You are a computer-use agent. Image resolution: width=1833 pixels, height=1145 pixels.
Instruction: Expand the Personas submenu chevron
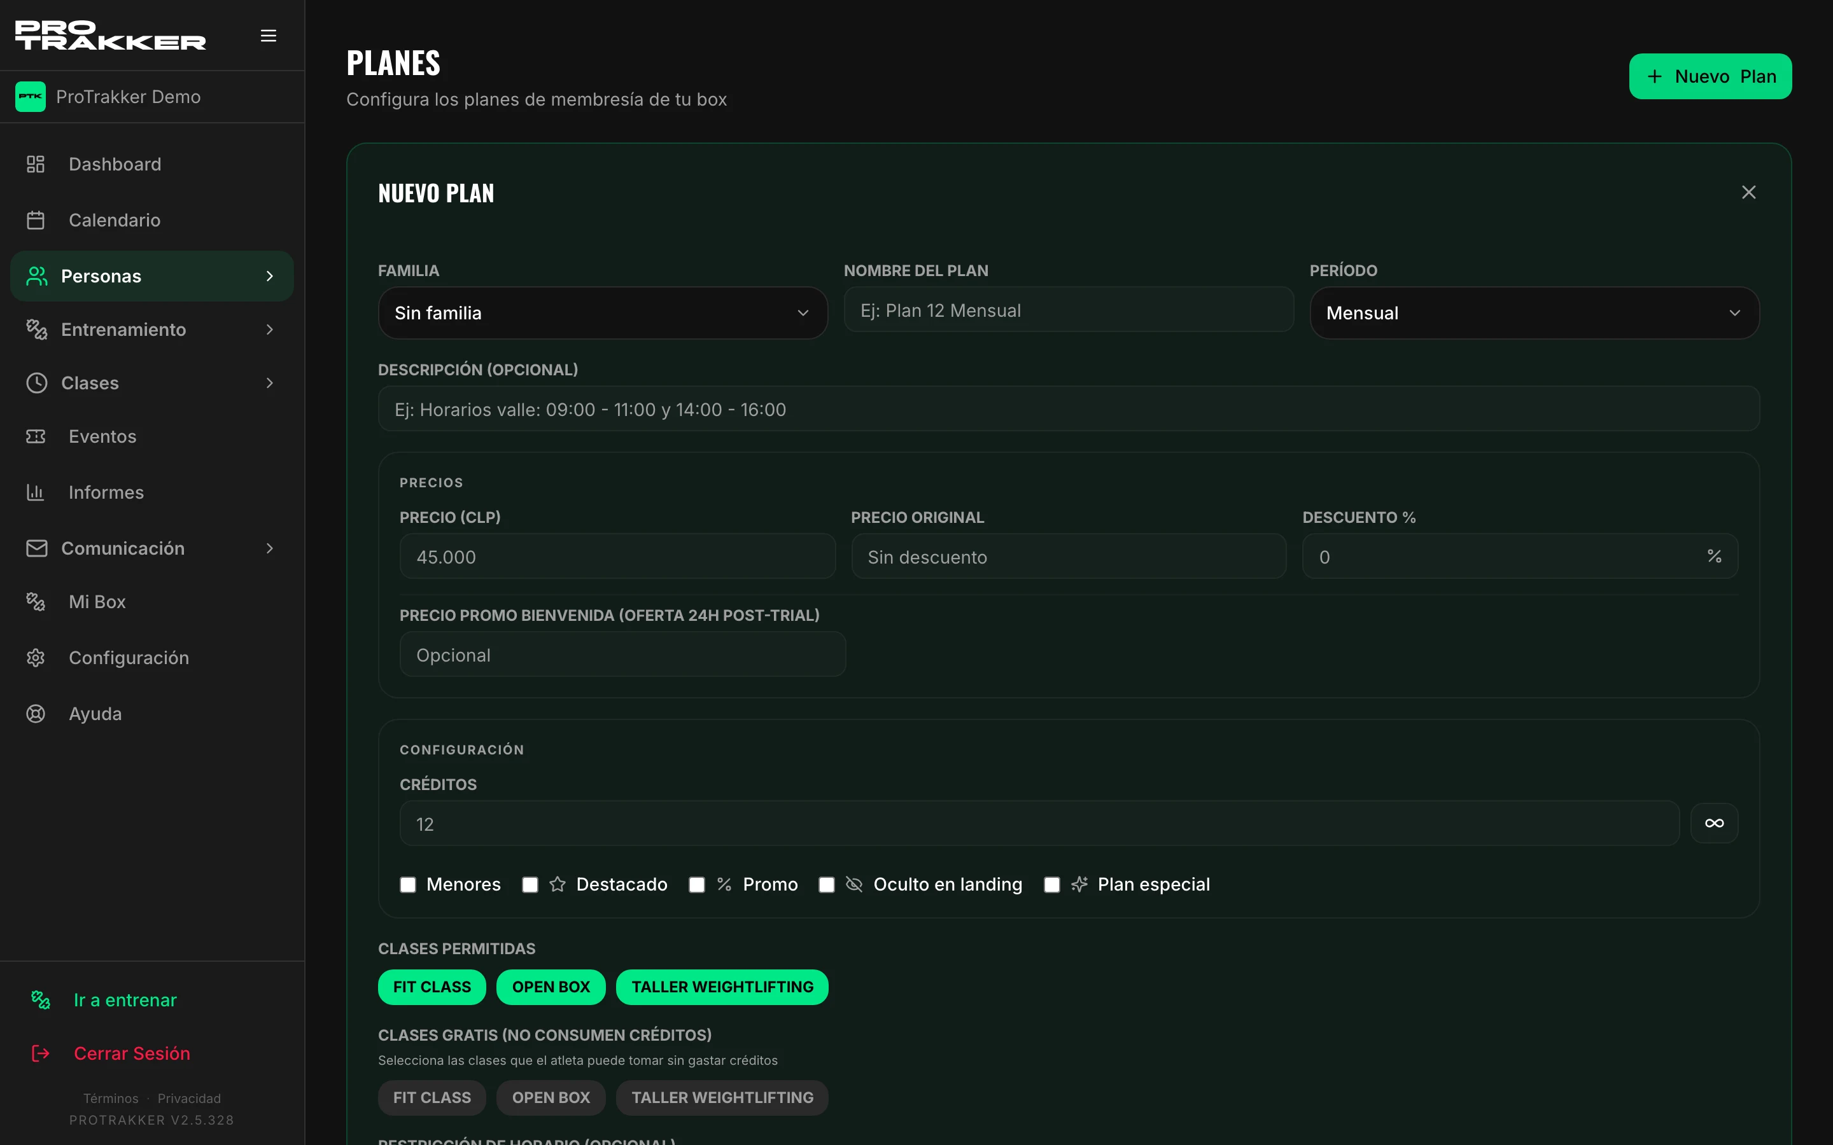coord(270,277)
